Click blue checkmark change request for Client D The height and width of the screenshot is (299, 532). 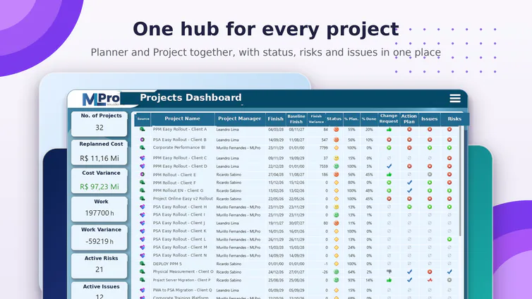pos(389,166)
